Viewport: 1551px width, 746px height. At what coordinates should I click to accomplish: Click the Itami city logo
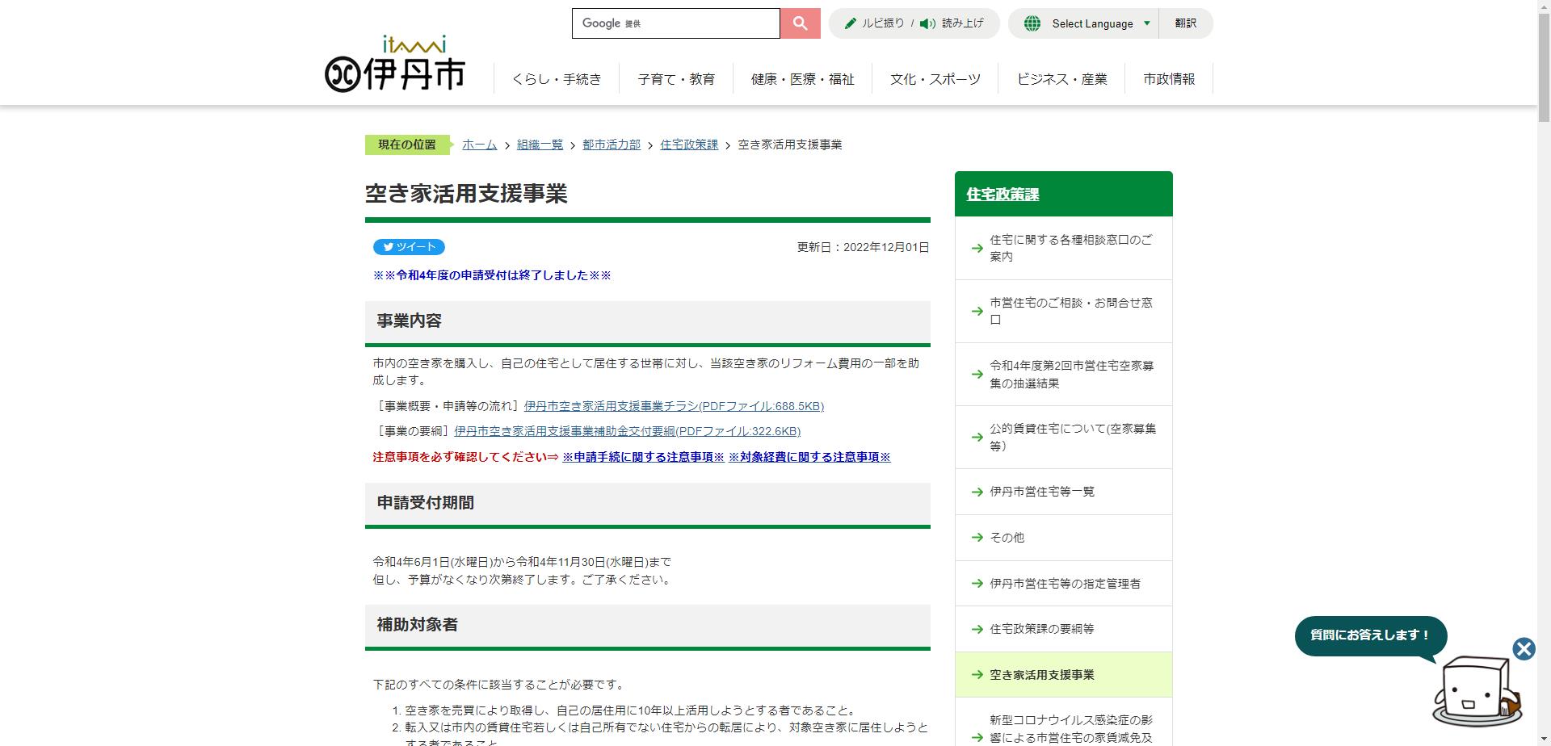[x=395, y=64]
